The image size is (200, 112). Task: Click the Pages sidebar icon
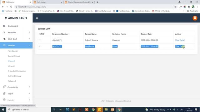pos(4,93)
